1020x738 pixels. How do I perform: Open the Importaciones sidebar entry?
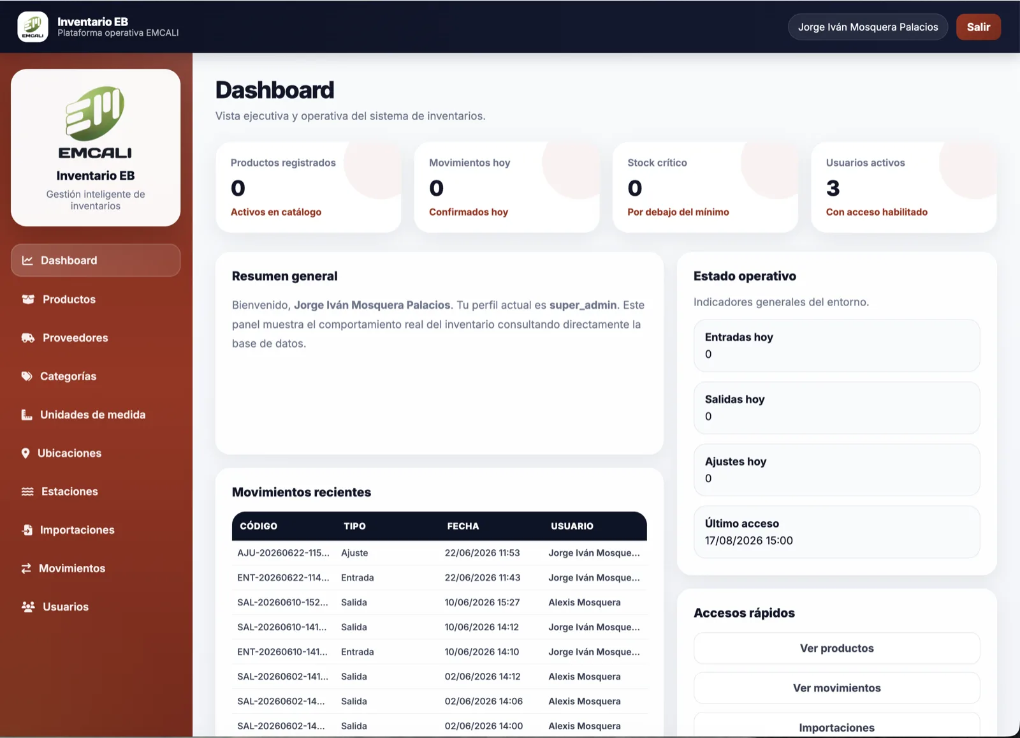click(x=96, y=530)
